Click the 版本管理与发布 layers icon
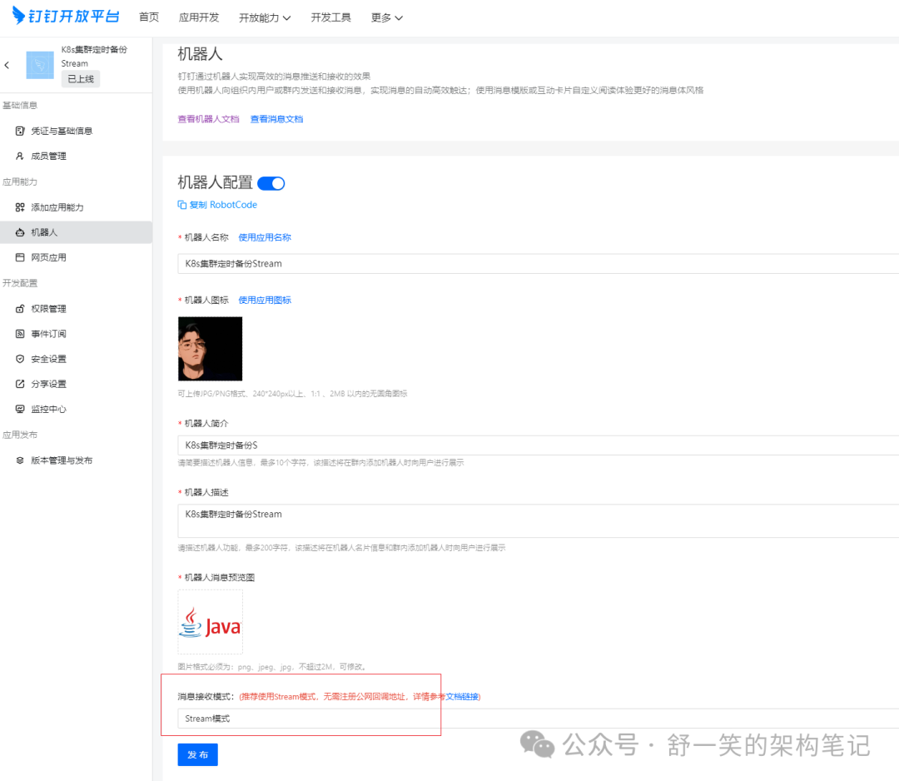The height and width of the screenshot is (781, 899). [x=20, y=460]
